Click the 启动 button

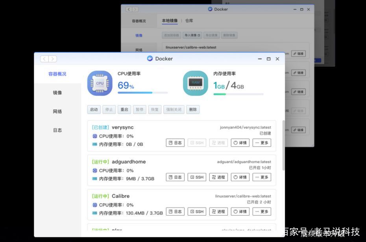(x=94, y=110)
